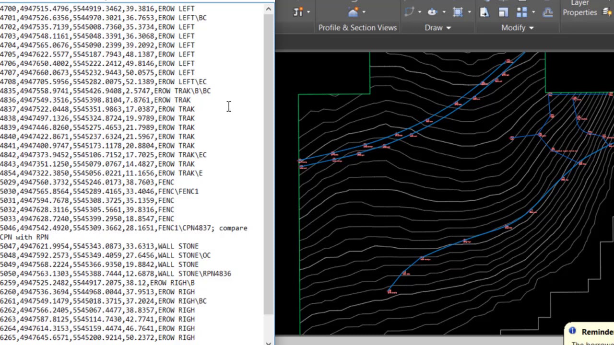
Task: Click the 'CPN with RPN' wrapped text line
Action: point(24,237)
